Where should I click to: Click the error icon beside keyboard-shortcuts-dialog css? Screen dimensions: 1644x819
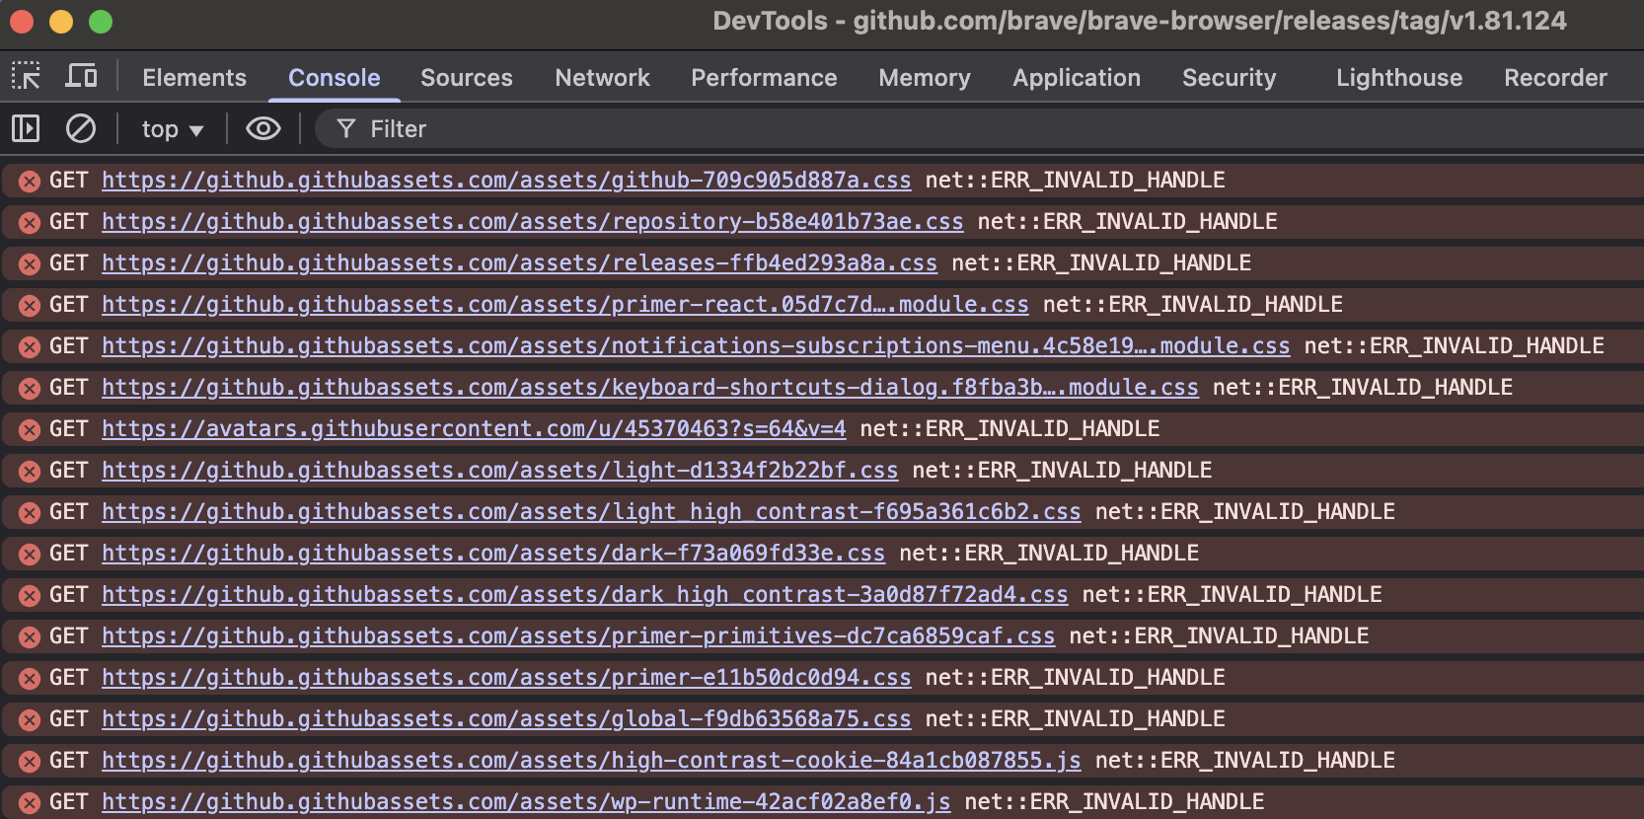click(x=30, y=388)
